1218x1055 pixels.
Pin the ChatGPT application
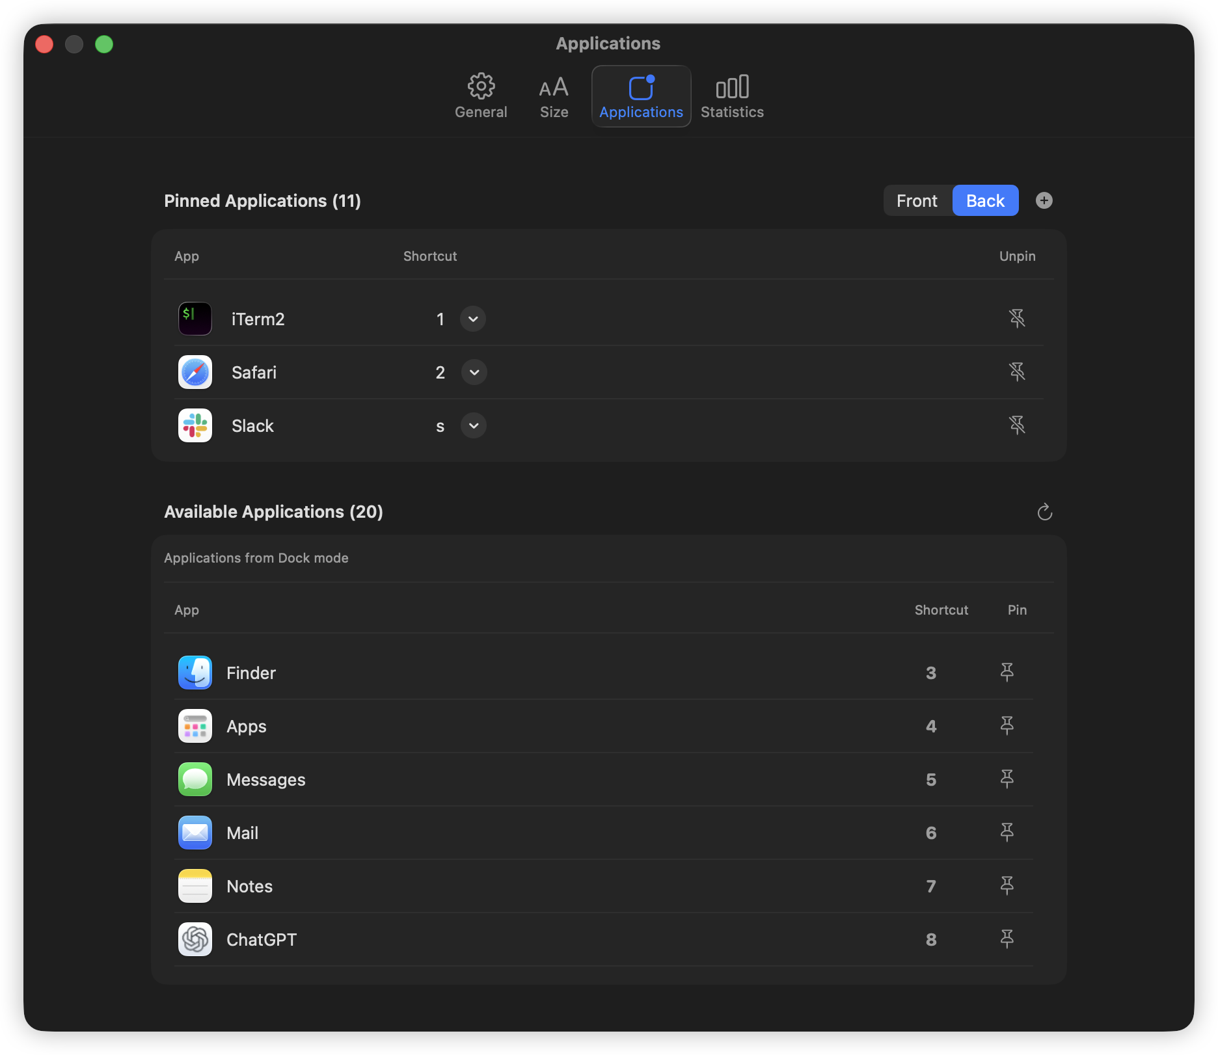(1007, 939)
